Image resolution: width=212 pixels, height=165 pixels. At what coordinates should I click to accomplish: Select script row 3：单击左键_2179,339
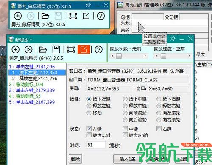tap(37, 90)
